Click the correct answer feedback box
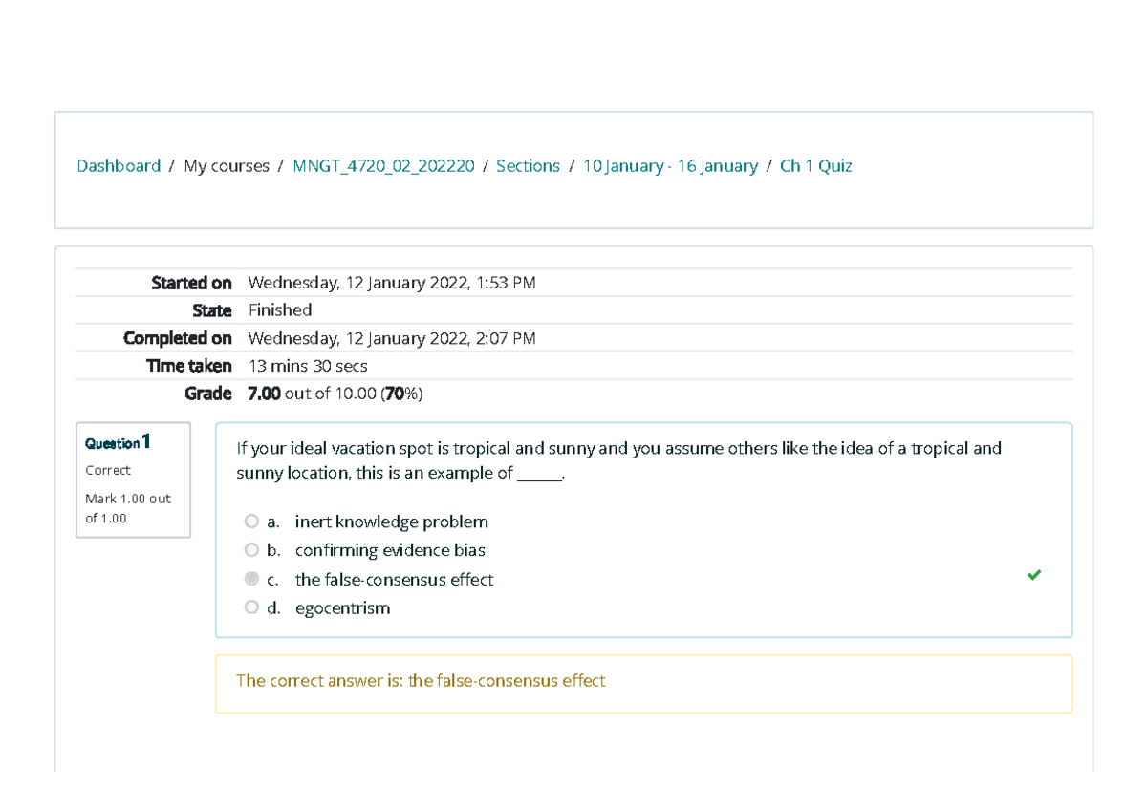1147x810 pixels. point(643,681)
